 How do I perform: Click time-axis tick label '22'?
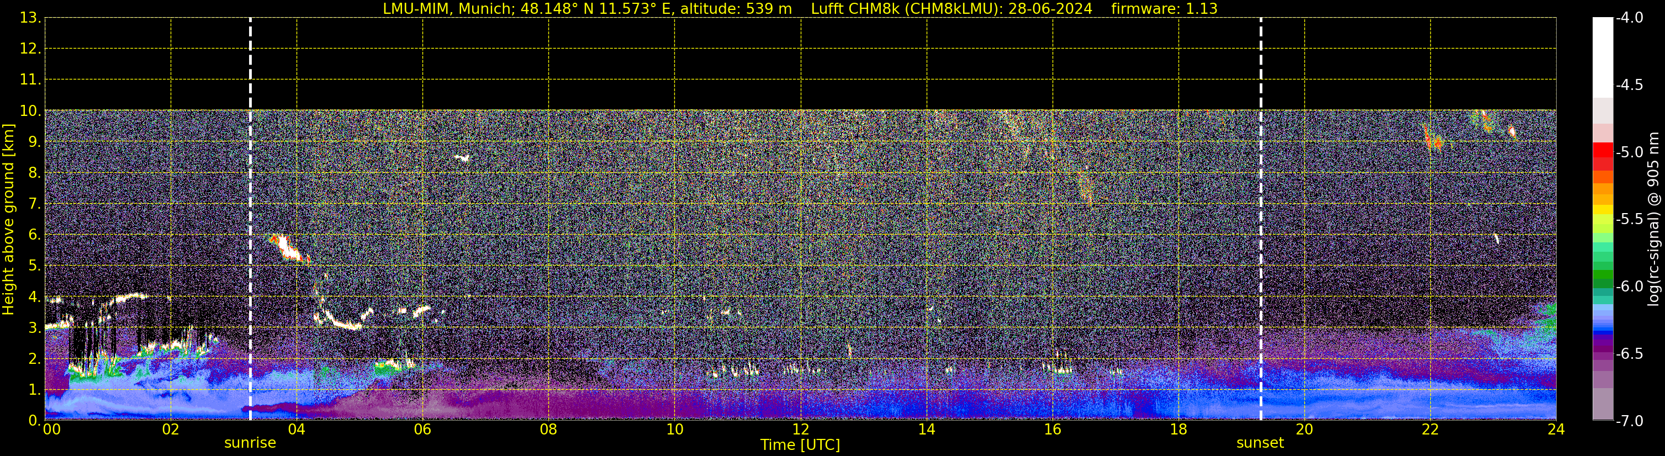pyautogui.click(x=1430, y=430)
